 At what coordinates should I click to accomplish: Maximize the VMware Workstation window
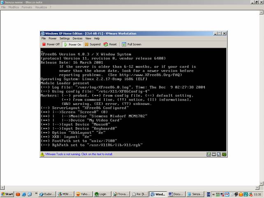click(220, 33)
